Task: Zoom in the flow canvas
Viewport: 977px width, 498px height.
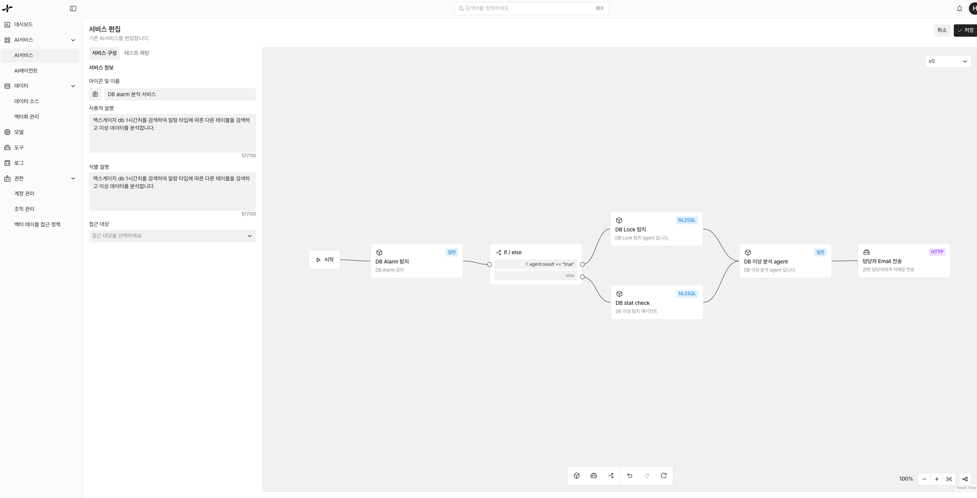Action: 936,479
